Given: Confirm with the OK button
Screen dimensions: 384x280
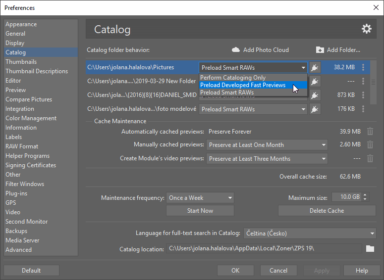Looking at the screenshot, I should point(235,271).
